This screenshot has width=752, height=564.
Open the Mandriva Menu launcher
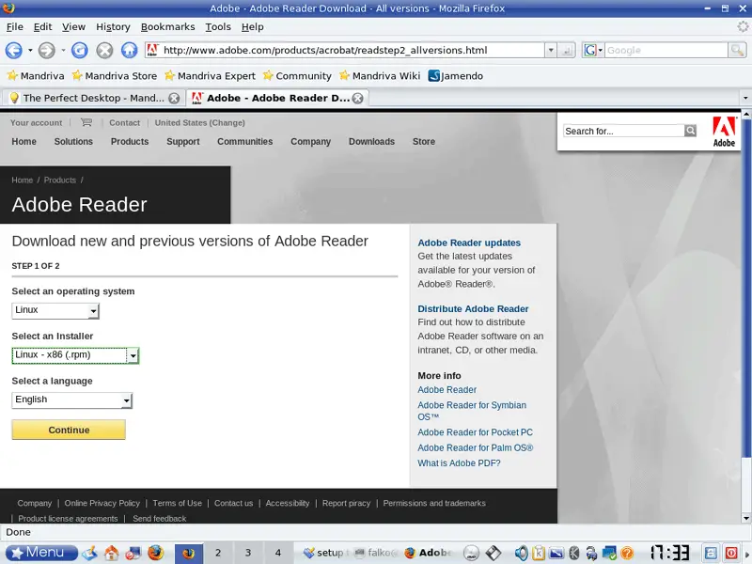tap(39, 553)
